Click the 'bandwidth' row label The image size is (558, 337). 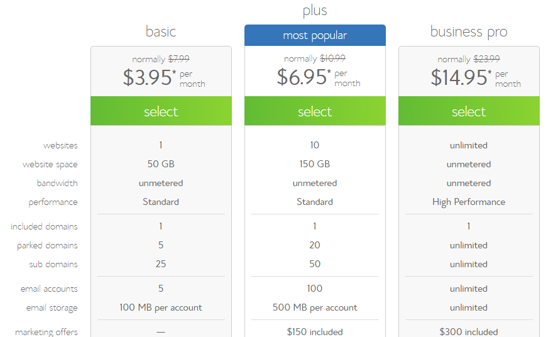pos(57,183)
